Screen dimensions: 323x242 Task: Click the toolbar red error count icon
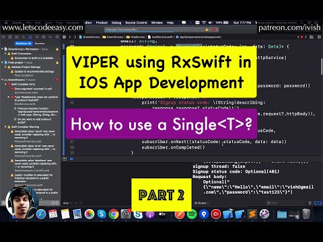(214, 30)
